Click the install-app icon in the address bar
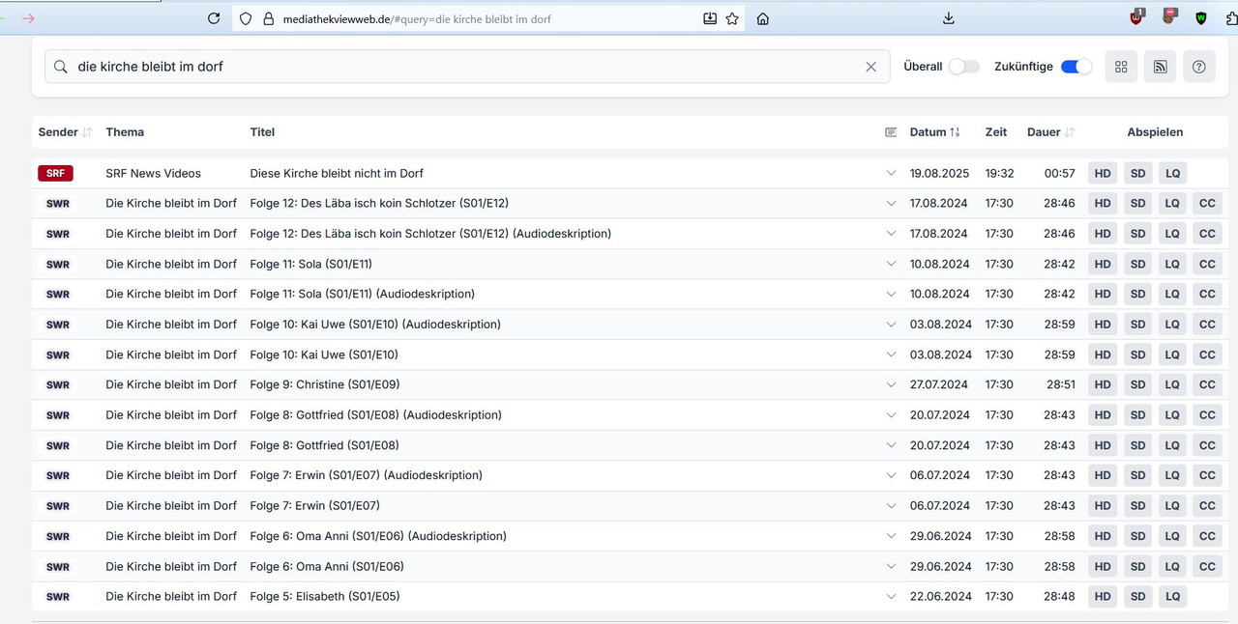Viewport: 1238px width, 624px height. click(x=710, y=18)
